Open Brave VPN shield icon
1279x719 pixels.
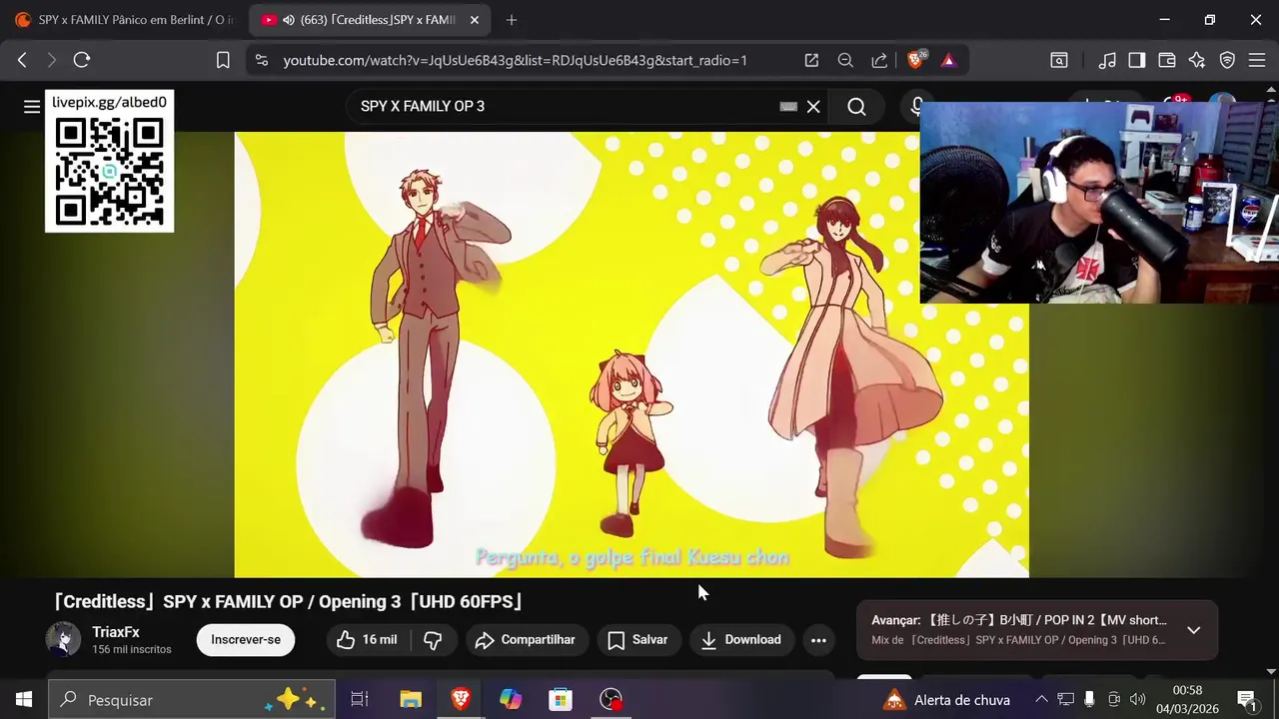pyautogui.click(x=1227, y=60)
